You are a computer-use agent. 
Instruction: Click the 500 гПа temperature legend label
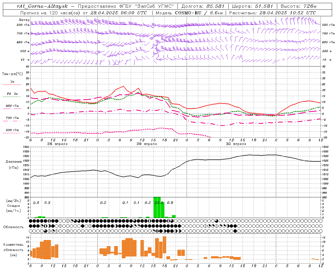[x=12, y=130]
